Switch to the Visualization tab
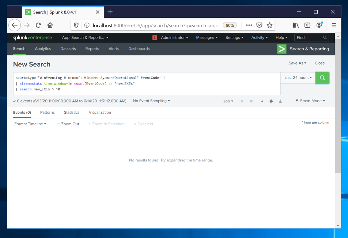Image resolution: width=348 pixels, height=238 pixels. point(100,112)
